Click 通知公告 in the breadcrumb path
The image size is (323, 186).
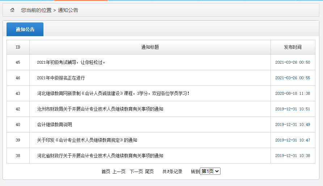[x=68, y=10]
